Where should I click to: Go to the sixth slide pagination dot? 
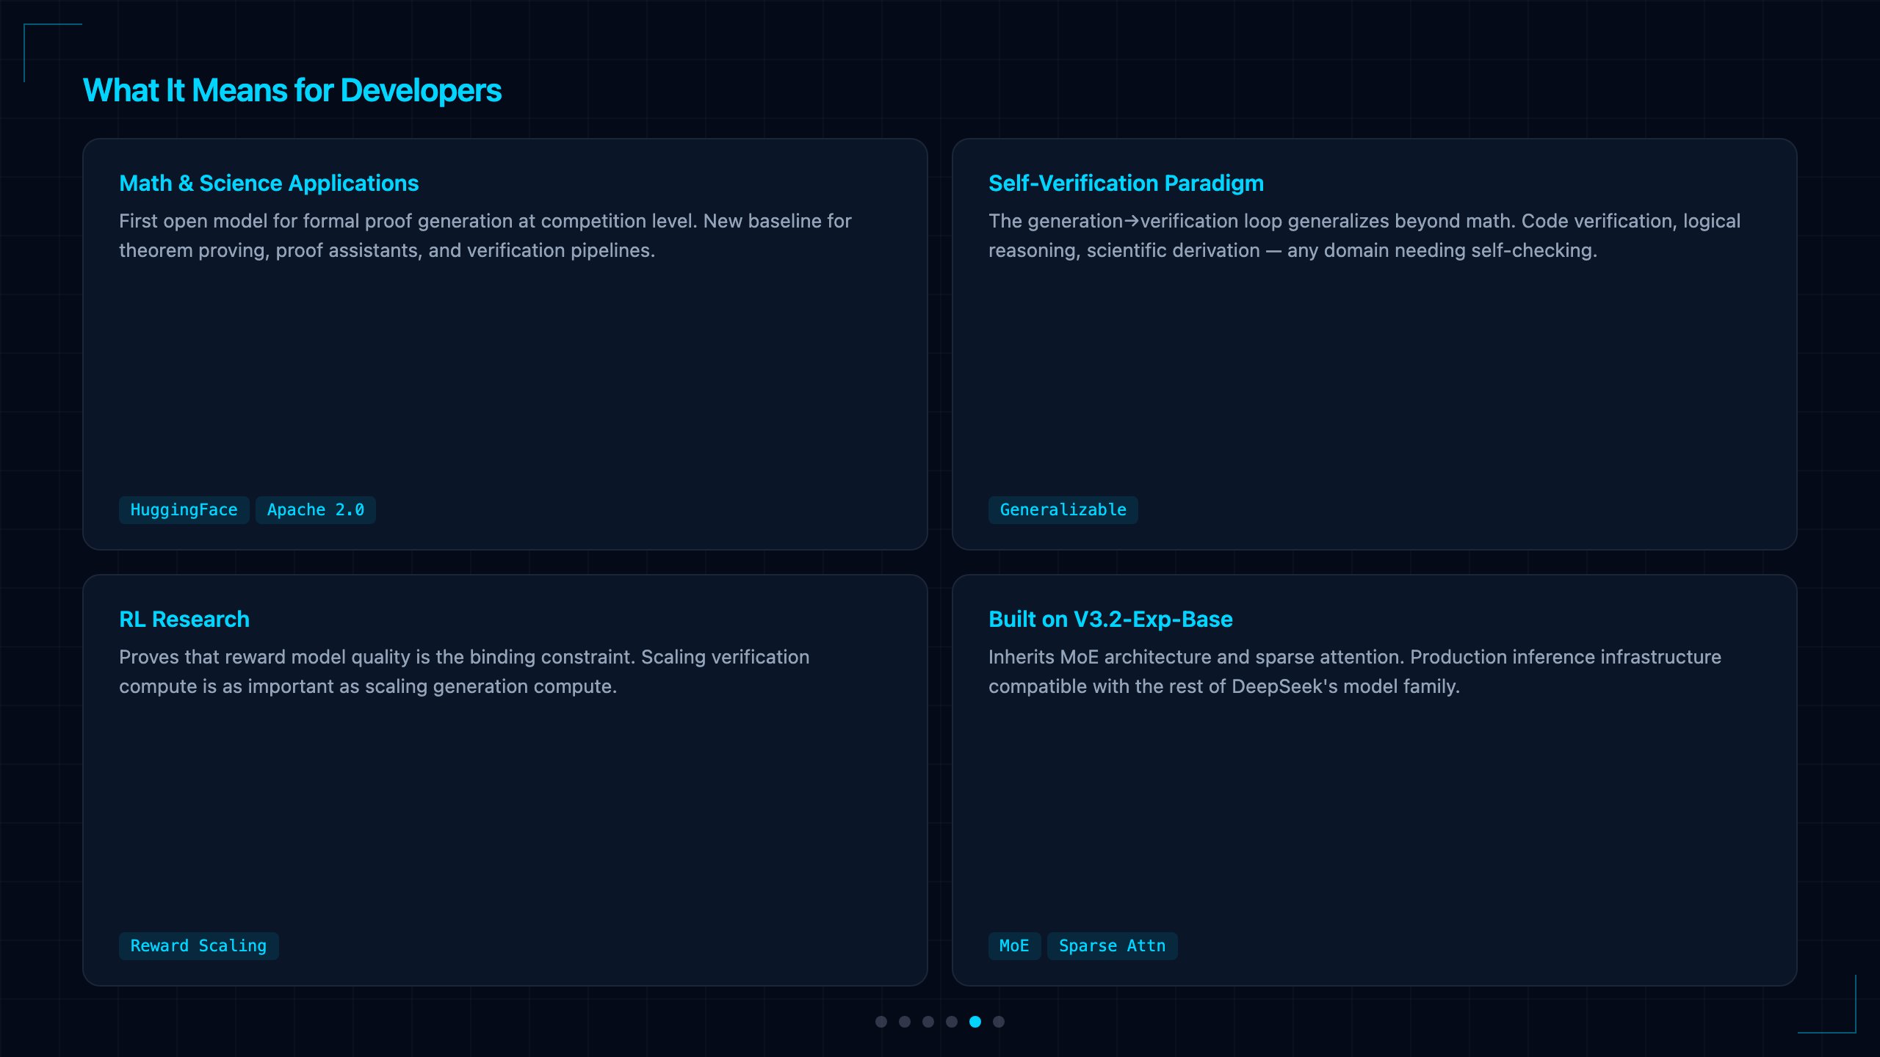tap(999, 1021)
